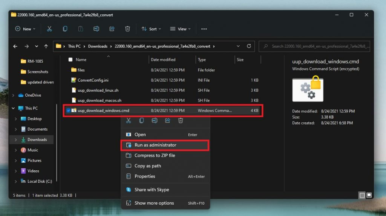Click the Share icon in the top toolbar
Viewport: 386px width, 216px height.
[112, 29]
